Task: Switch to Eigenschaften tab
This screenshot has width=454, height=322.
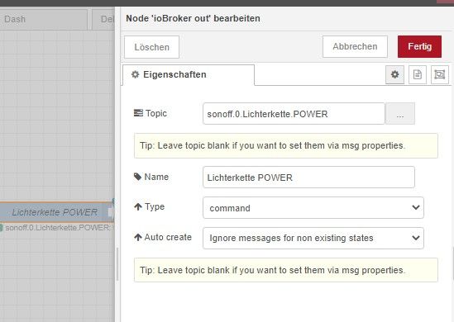Action: pos(189,75)
